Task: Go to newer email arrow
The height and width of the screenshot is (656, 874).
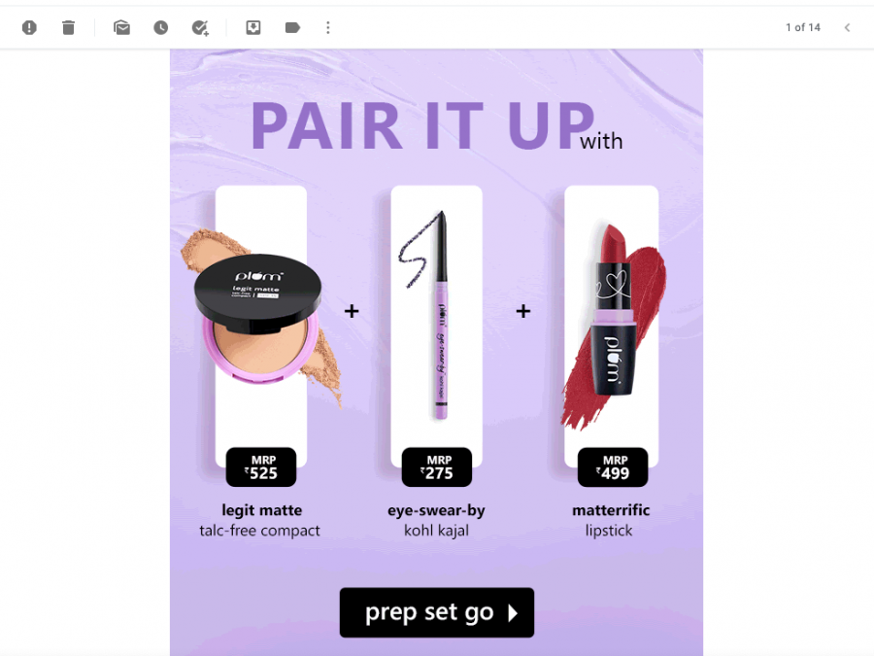Action: 847,27
